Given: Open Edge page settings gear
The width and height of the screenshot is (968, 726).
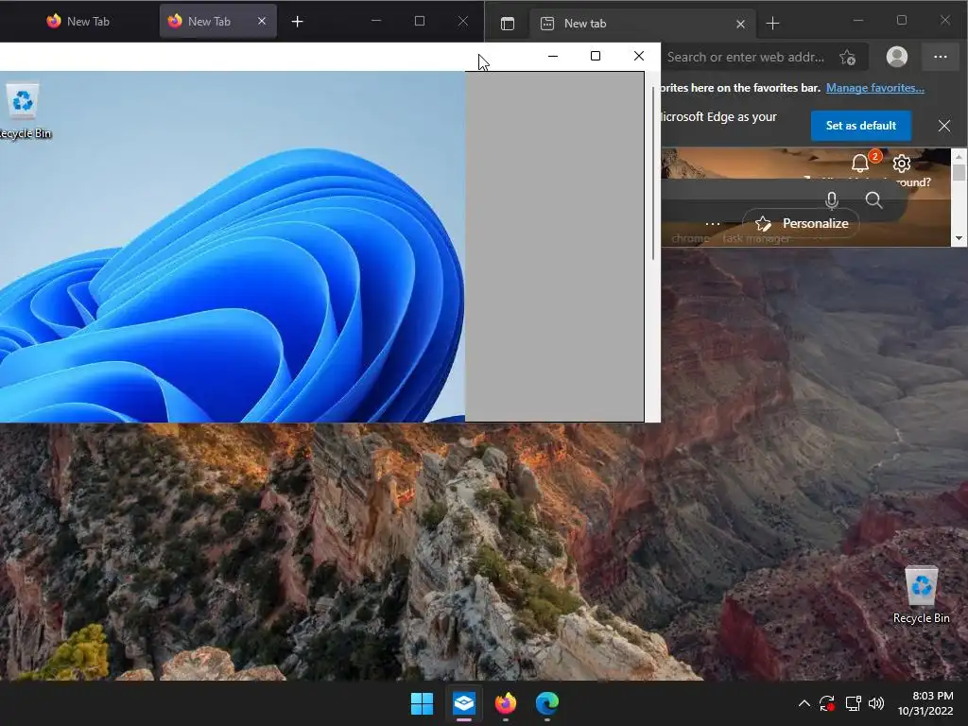Looking at the screenshot, I should (901, 163).
